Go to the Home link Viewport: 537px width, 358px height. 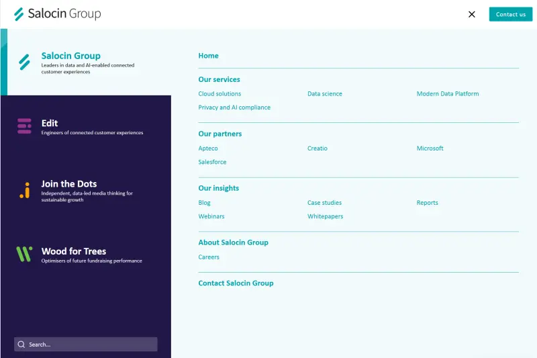coord(208,56)
